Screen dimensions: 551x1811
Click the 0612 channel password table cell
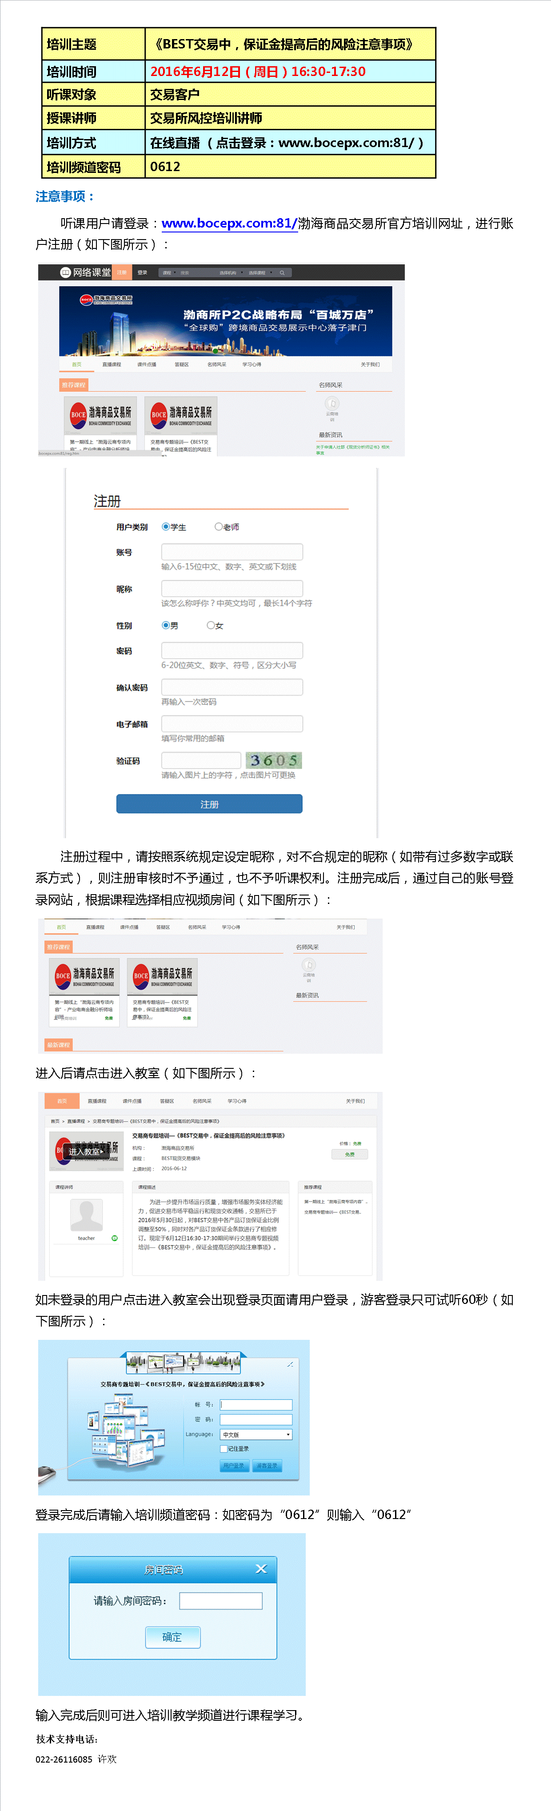[x=290, y=167]
